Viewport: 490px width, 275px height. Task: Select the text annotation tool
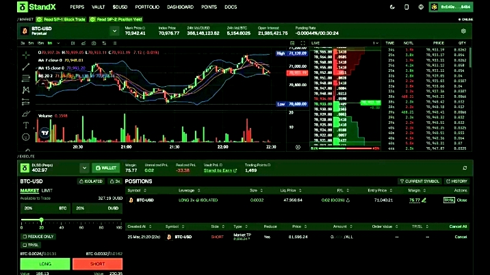pos(26,125)
